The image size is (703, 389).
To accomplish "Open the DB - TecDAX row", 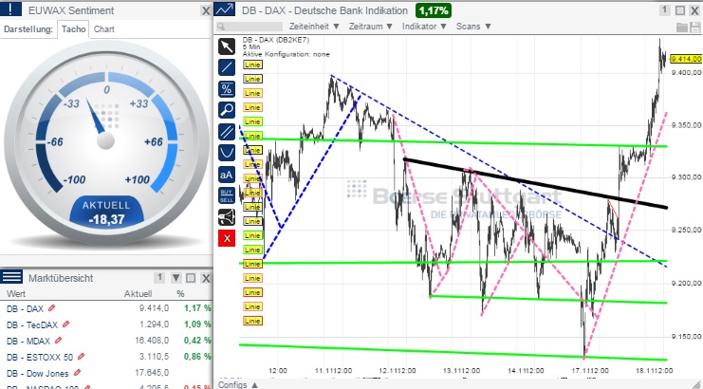I will point(106,324).
